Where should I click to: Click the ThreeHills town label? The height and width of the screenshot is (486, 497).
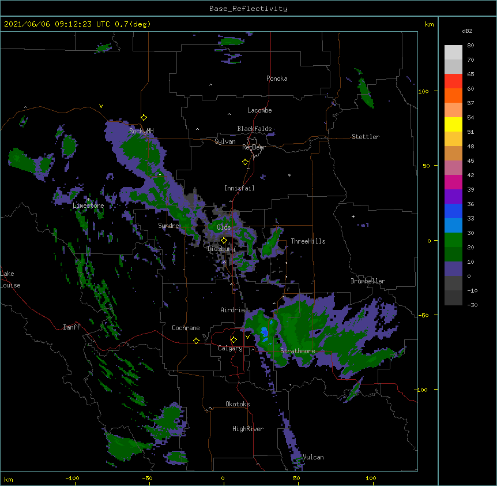pos(308,241)
